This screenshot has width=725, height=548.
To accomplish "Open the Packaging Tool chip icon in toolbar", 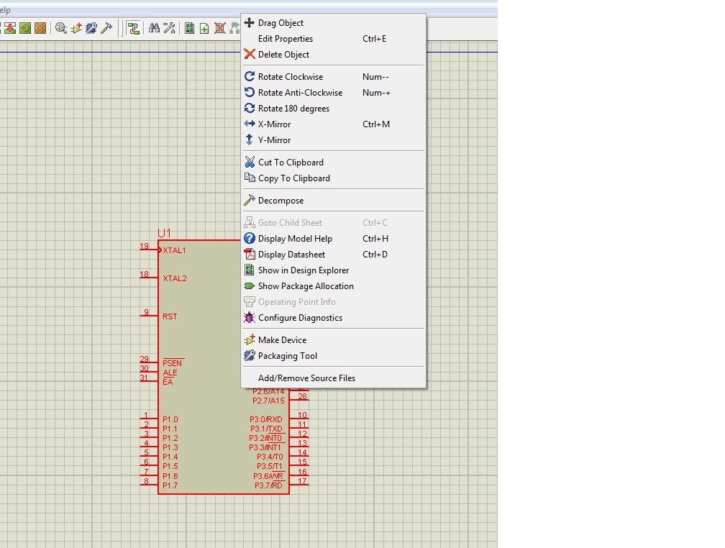I will pos(91,28).
